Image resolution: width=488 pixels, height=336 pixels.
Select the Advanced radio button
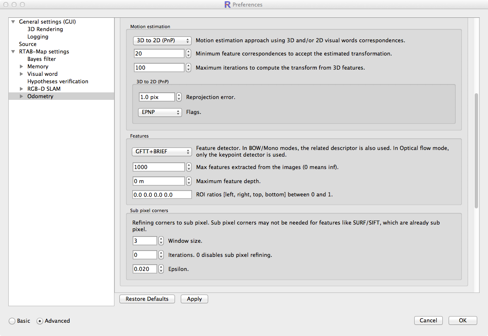(x=40, y=321)
